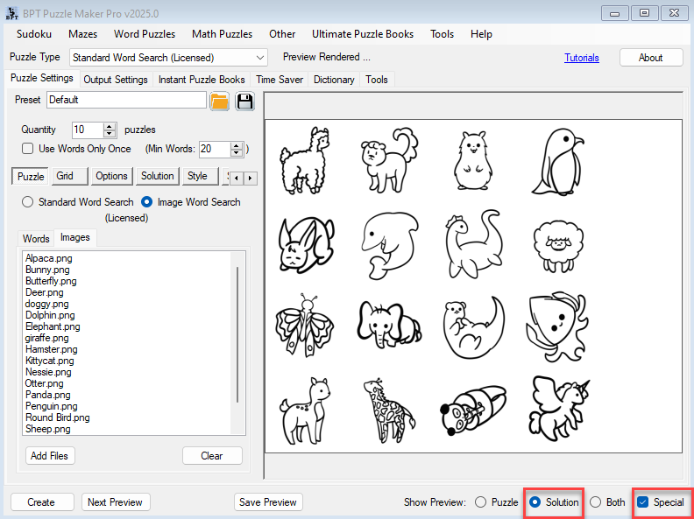Click the save preset floppy disk icon

click(244, 101)
